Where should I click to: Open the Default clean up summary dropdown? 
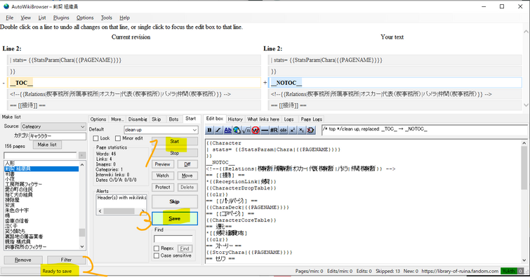coord(161,130)
